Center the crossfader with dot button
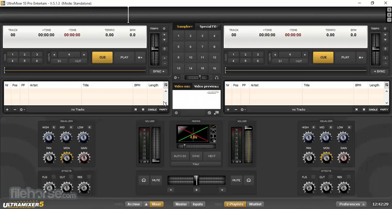 click(196, 190)
